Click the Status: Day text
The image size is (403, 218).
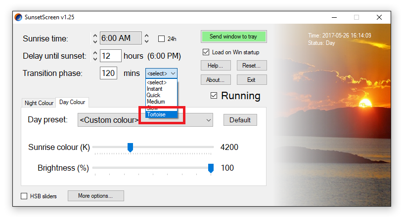coord(321,43)
